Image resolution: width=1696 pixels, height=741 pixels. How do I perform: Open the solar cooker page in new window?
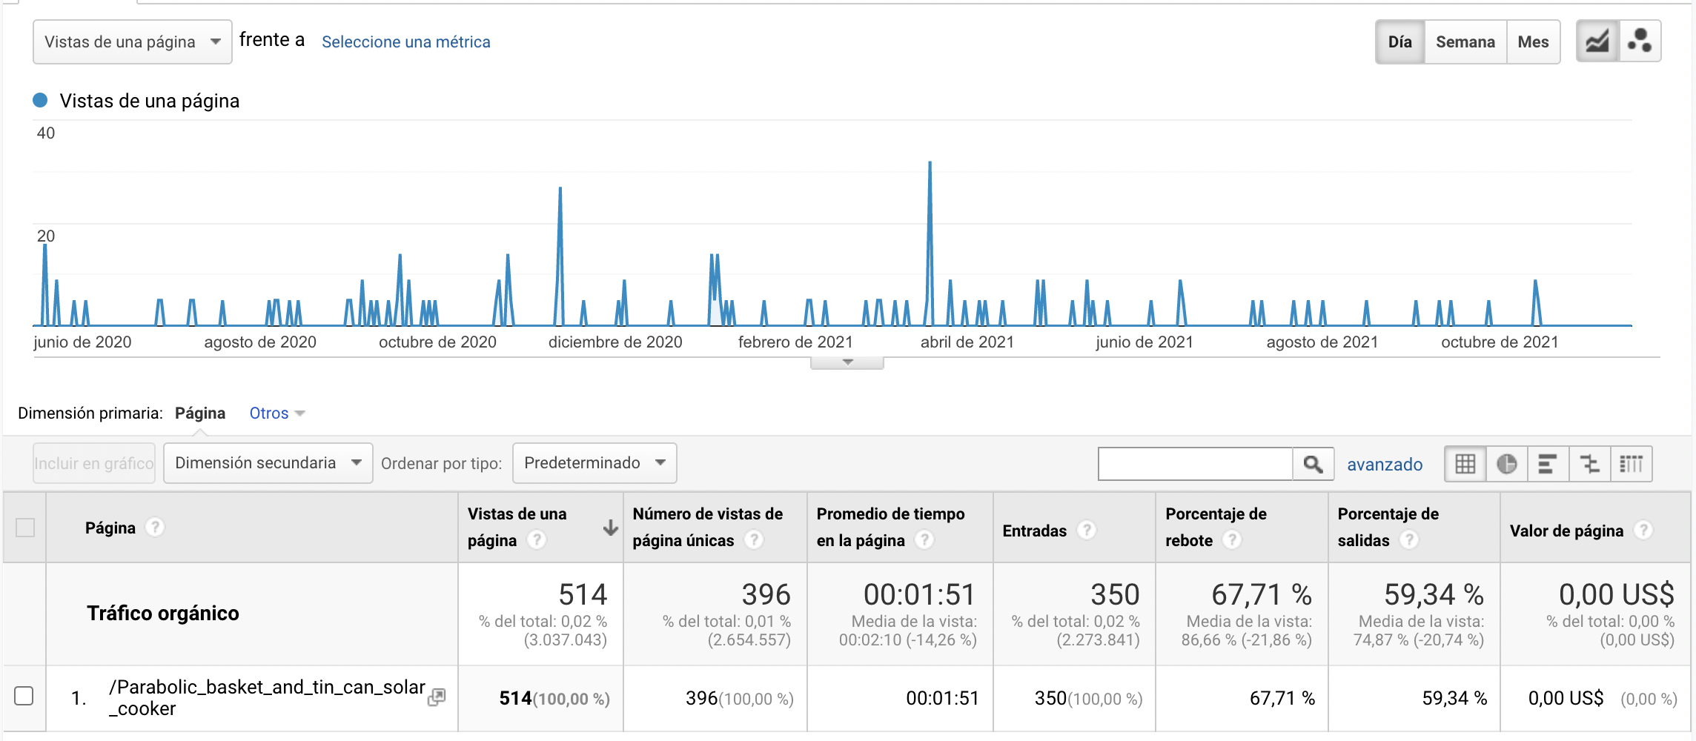tap(437, 697)
